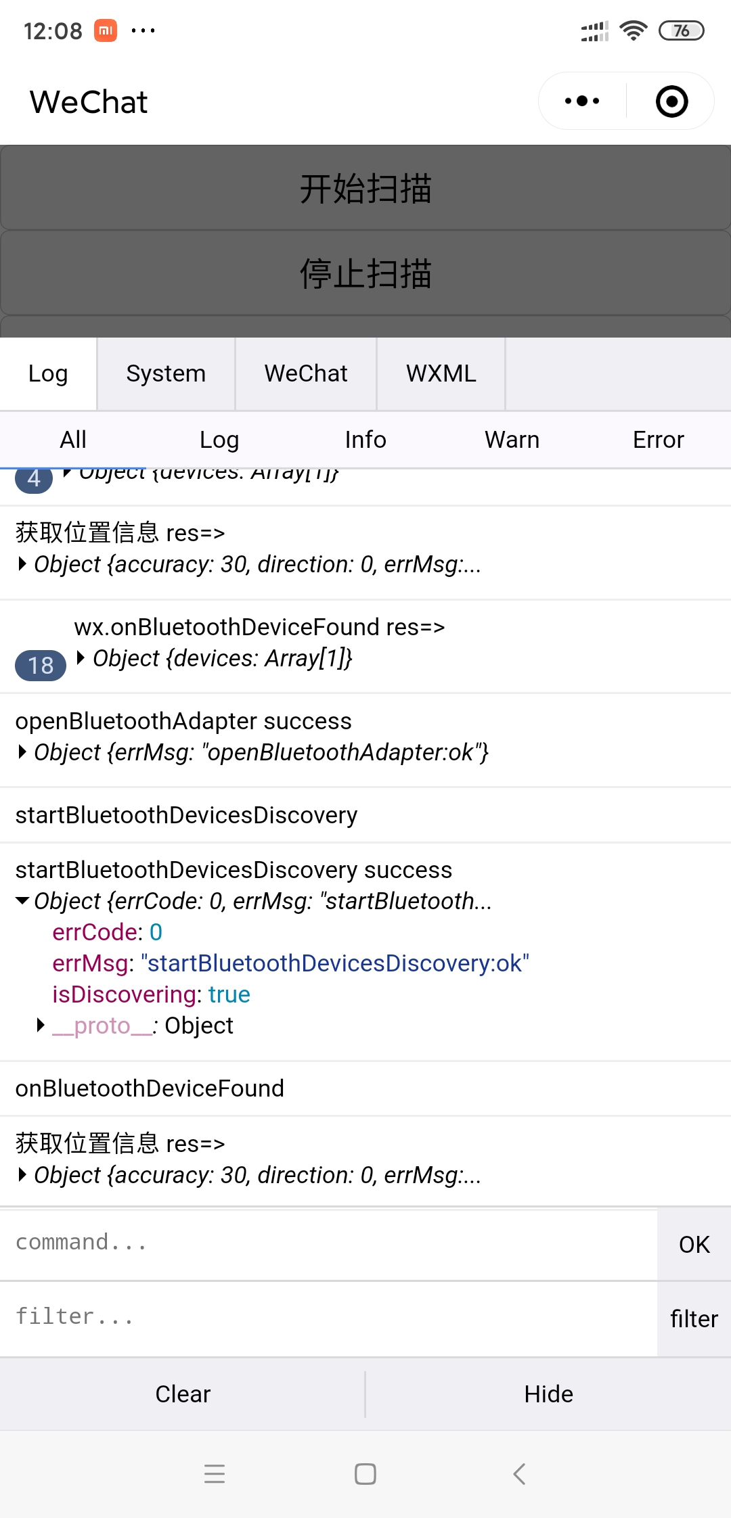This screenshot has height=1518, width=731.
Task: Open the WXML tab
Action: [x=441, y=373]
